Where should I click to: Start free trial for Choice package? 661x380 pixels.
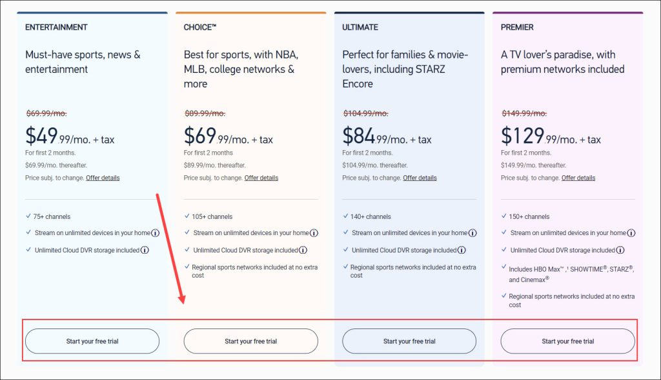[251, 341]
